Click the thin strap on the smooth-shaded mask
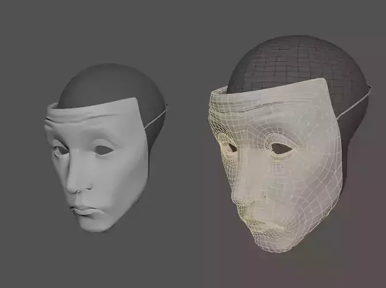The width and height of the screenshot is (386, 288). coord(156,118)
